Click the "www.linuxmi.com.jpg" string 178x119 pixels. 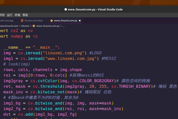click(x=71, y=59)
